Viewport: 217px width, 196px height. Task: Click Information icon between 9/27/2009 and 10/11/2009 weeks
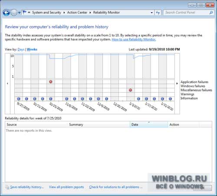[26, 99]
